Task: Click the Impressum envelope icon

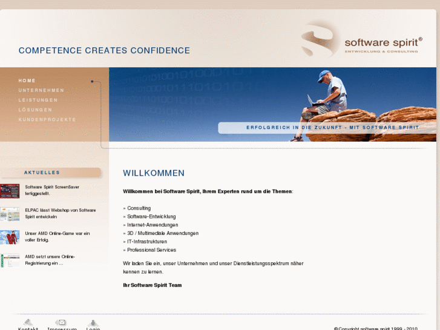Action: [x=61, y=322]
